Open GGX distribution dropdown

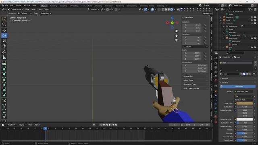tap(243, 97)
